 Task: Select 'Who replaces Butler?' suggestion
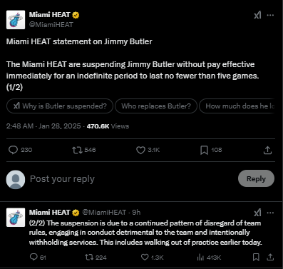(156, 106)
